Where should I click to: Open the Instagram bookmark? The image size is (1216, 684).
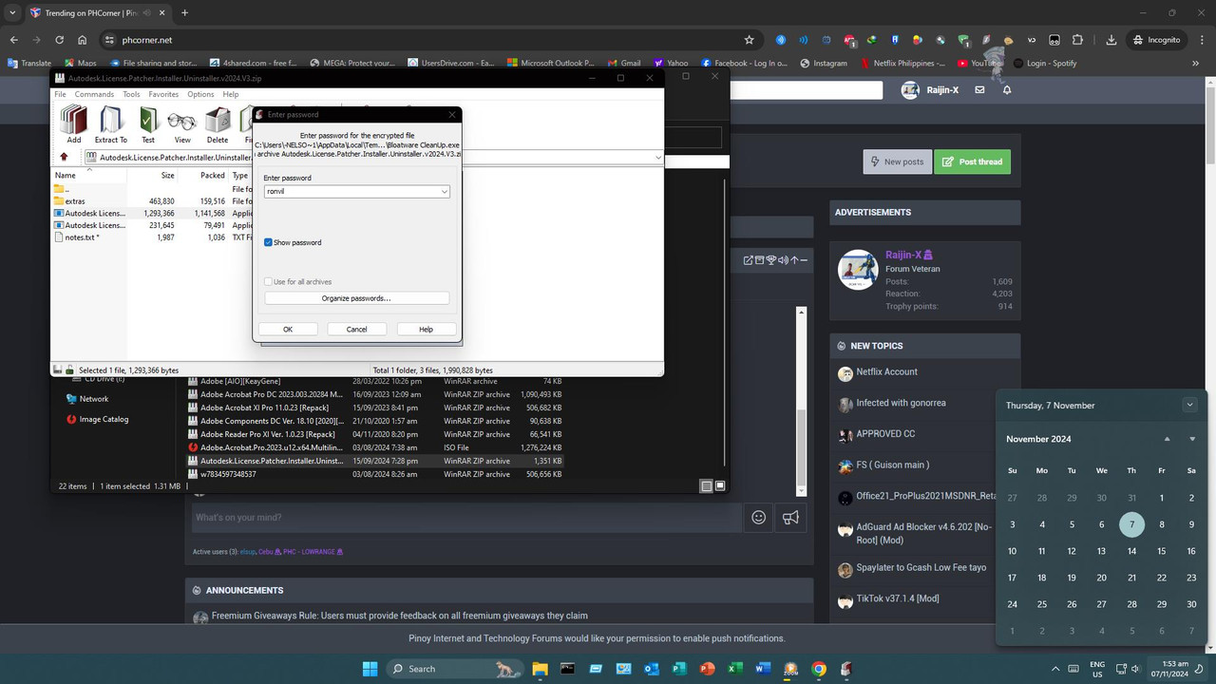[822, 64]
